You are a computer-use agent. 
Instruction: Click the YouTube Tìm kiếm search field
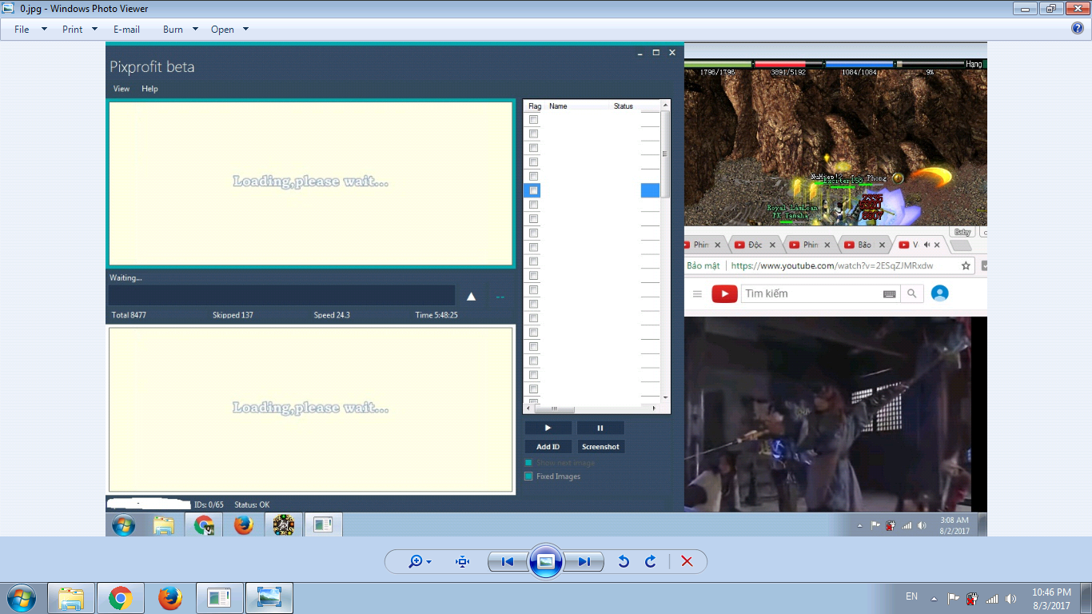tap(811, 294)
